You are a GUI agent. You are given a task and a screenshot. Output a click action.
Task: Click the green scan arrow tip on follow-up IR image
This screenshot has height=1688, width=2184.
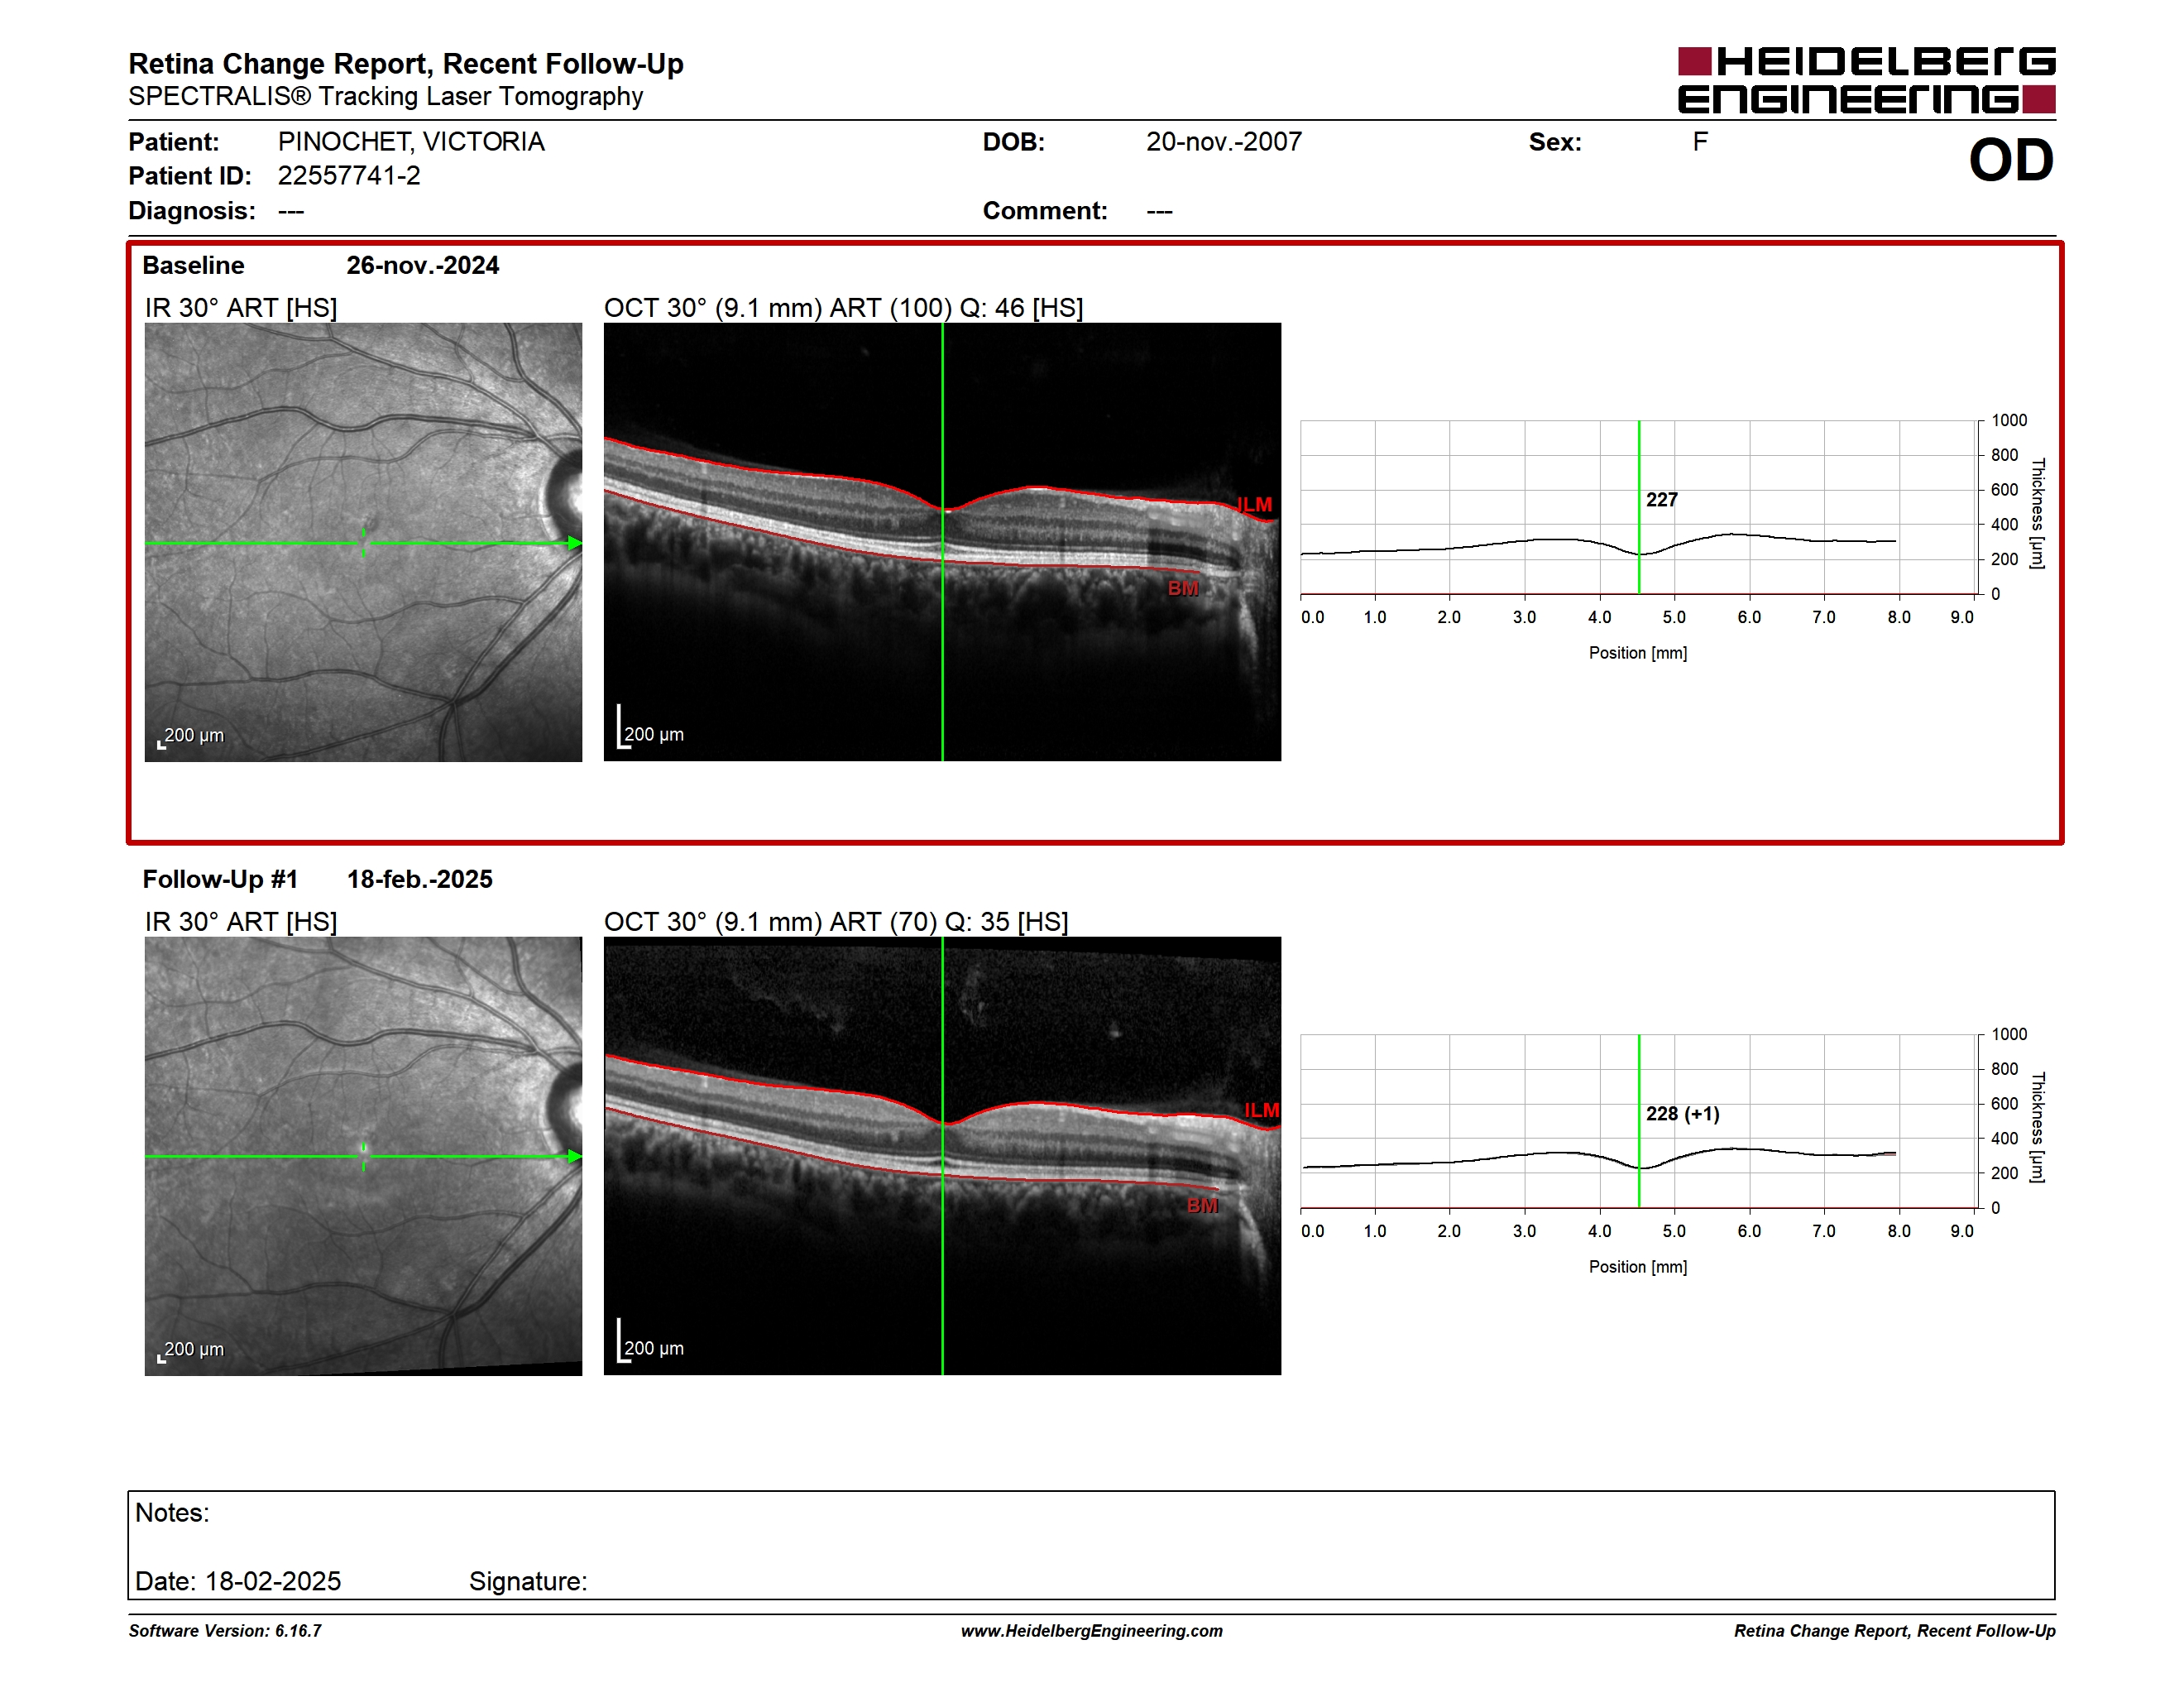[575, 1156]
